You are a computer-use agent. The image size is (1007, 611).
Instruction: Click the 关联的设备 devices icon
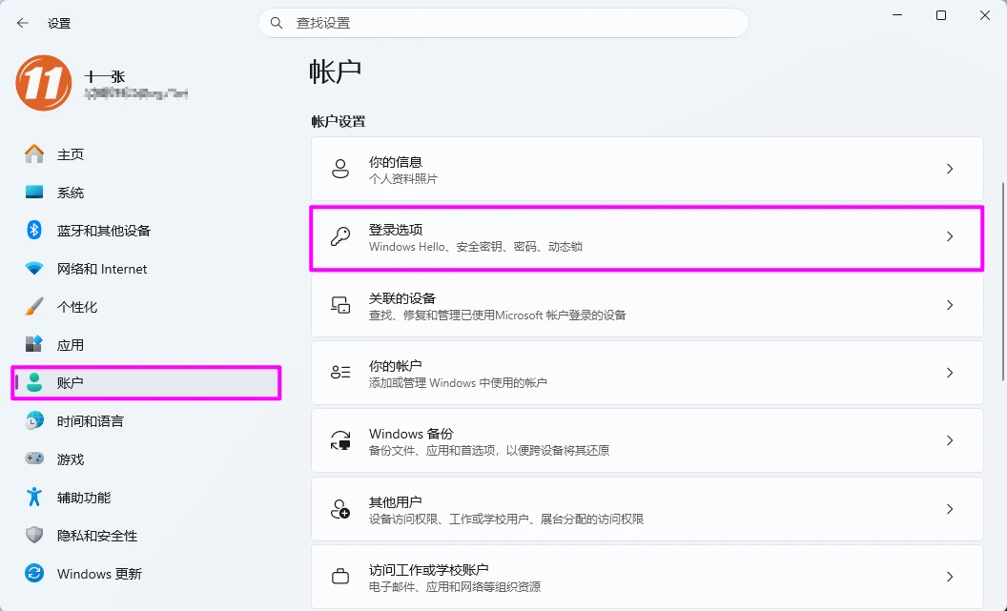tap(340, 305)
